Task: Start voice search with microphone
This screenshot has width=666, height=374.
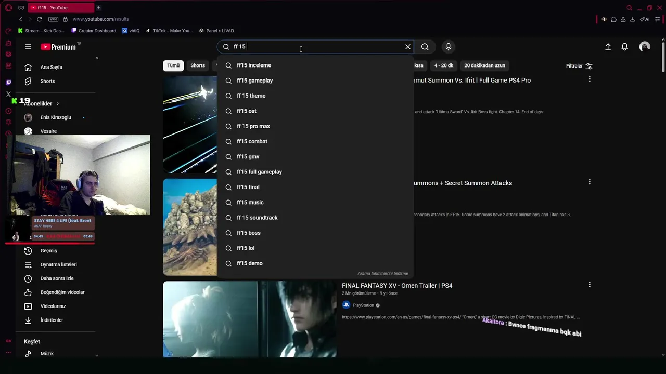Action: tap(449, 47)
